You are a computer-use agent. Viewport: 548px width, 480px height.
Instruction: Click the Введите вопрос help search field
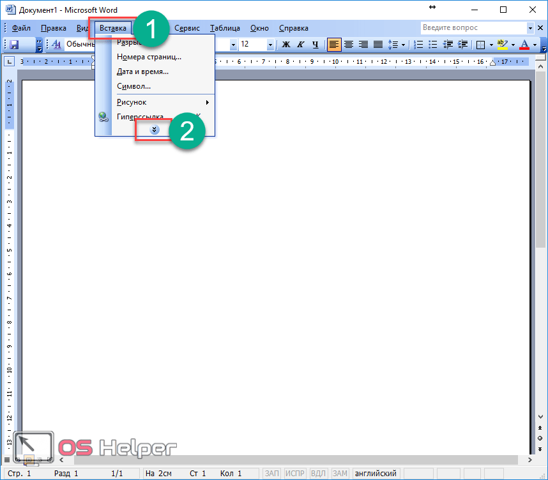[x=473, y=28]
